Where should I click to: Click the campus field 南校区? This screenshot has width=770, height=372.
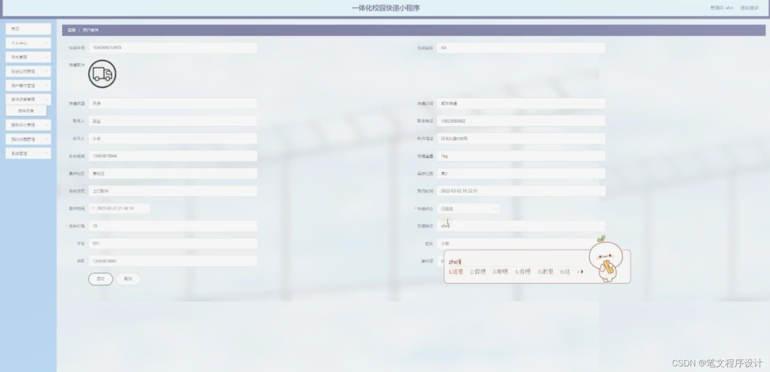(x=173, y=174)
